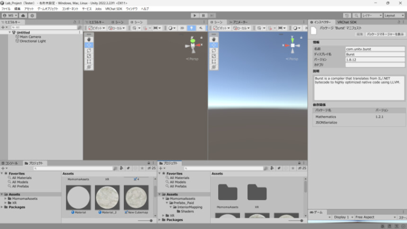
Task: Collapse Prefabs_Paid folder in right project
Action: coord(167,203)
